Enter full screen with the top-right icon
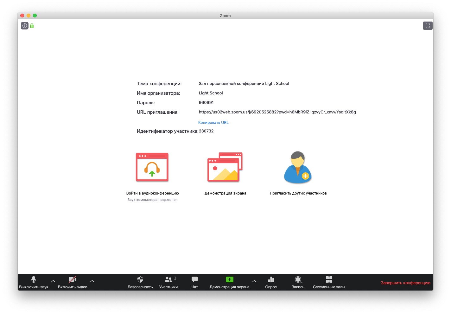 (x=428, y=26)
